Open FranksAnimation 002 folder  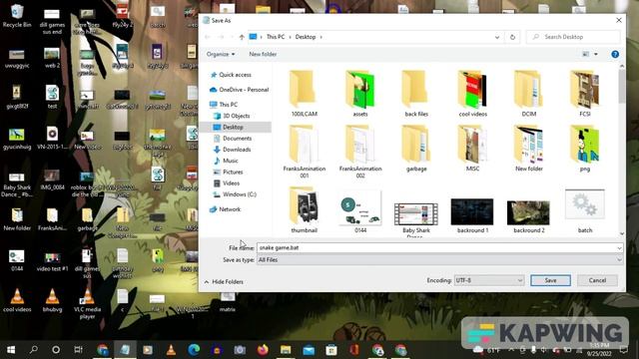point(360,152)
